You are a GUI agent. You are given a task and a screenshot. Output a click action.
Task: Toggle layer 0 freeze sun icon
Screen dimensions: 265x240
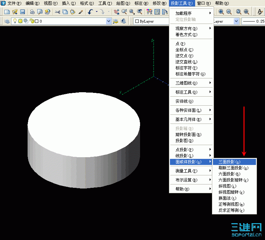20,21
